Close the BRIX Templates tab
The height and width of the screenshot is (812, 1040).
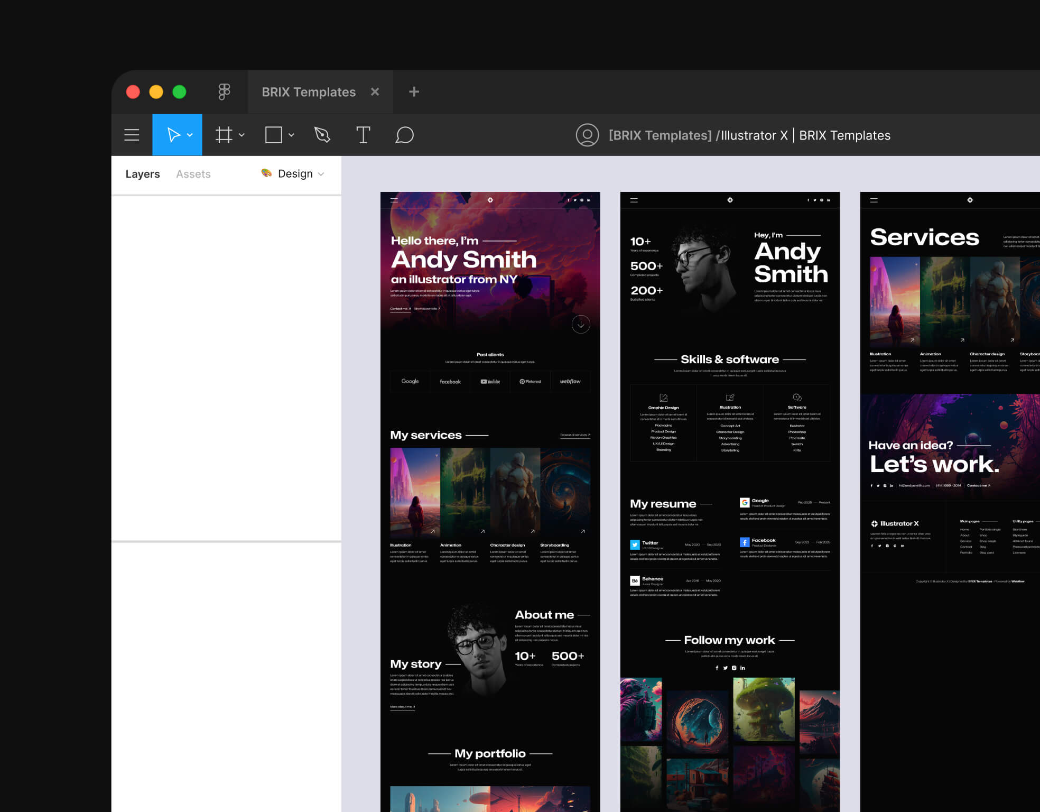(375, 91)
